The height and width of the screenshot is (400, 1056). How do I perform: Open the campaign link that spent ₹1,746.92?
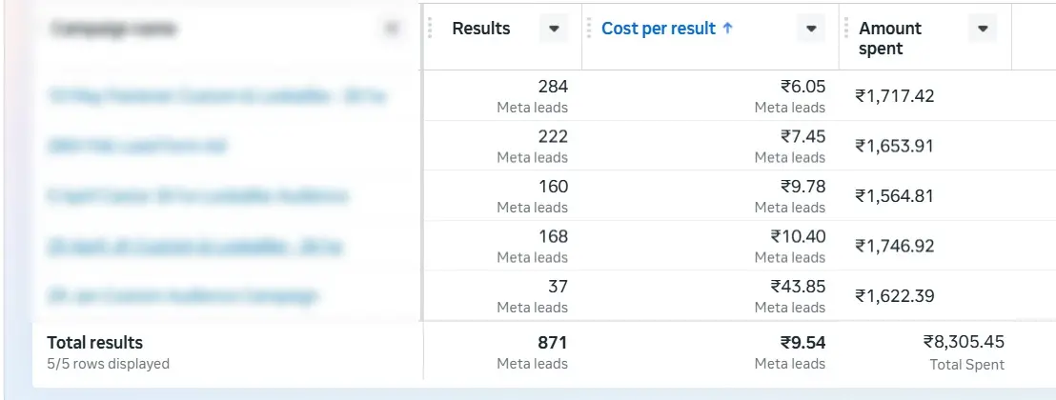[x=194, y=247]
